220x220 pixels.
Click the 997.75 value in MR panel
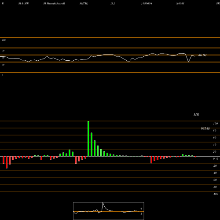tap(205, 128)
